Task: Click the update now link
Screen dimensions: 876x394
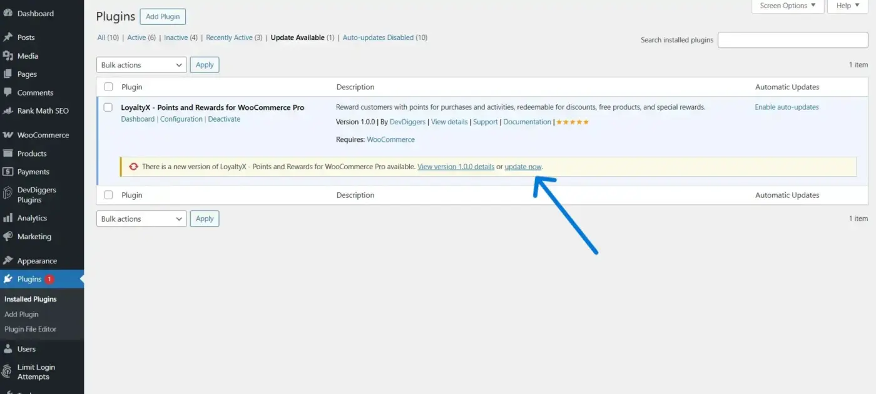Action: click(x=523, y=167)
